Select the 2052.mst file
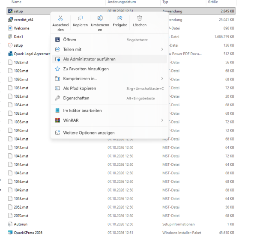257x248 pixels. pyautogui.click(x=21, y=207)
